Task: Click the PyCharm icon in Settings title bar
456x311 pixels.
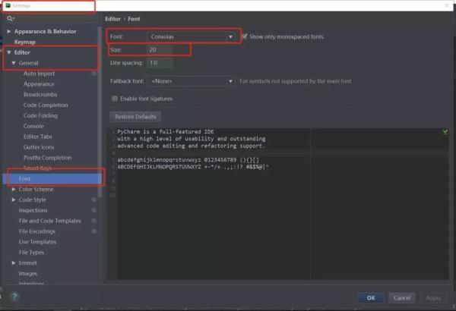Action: click(x=8, y=5)
